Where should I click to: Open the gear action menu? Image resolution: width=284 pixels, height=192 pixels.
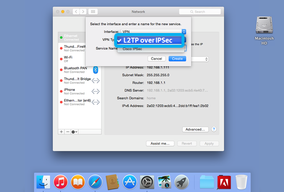coord(74,132)
